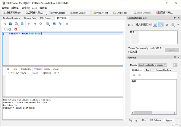The width and height of the screenshot is (181, 127).
Task: Select the Execute SQL tab
Action: [x=62, y=18]
